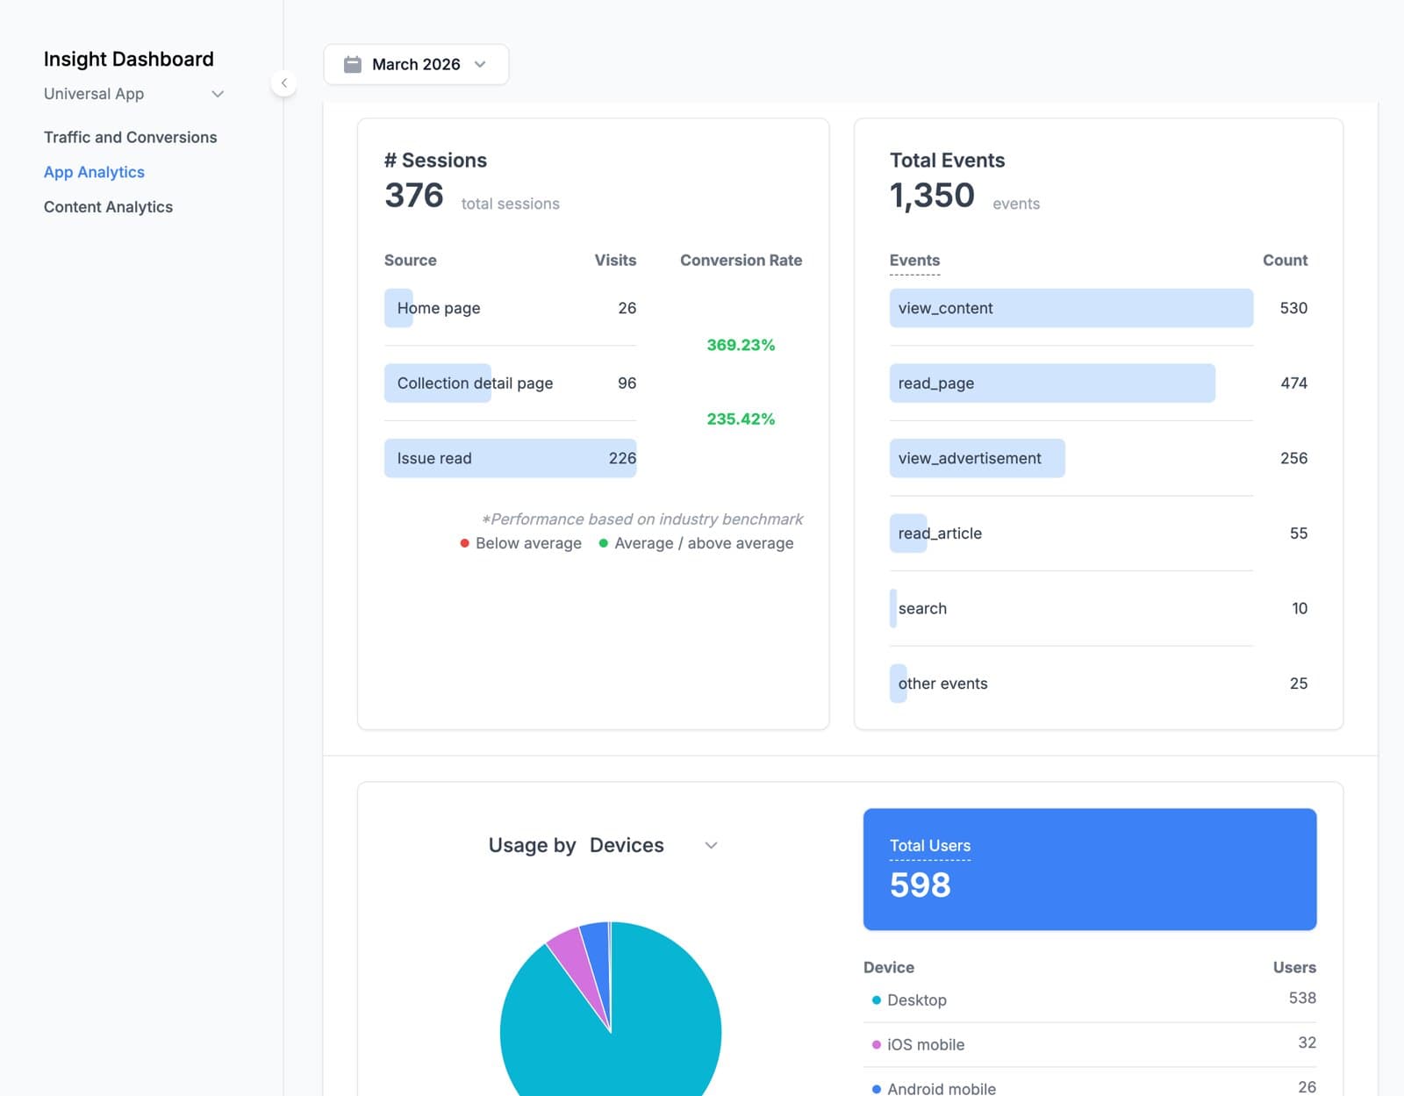Screen dimensions: 1404x1096
Task: Click the Conversion Rate column header
Action: tap(741, 261)
